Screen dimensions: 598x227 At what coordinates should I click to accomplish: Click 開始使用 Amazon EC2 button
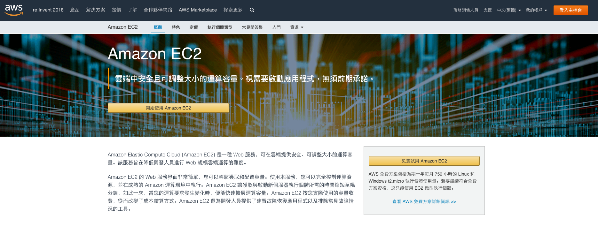(x=168, y=108)
